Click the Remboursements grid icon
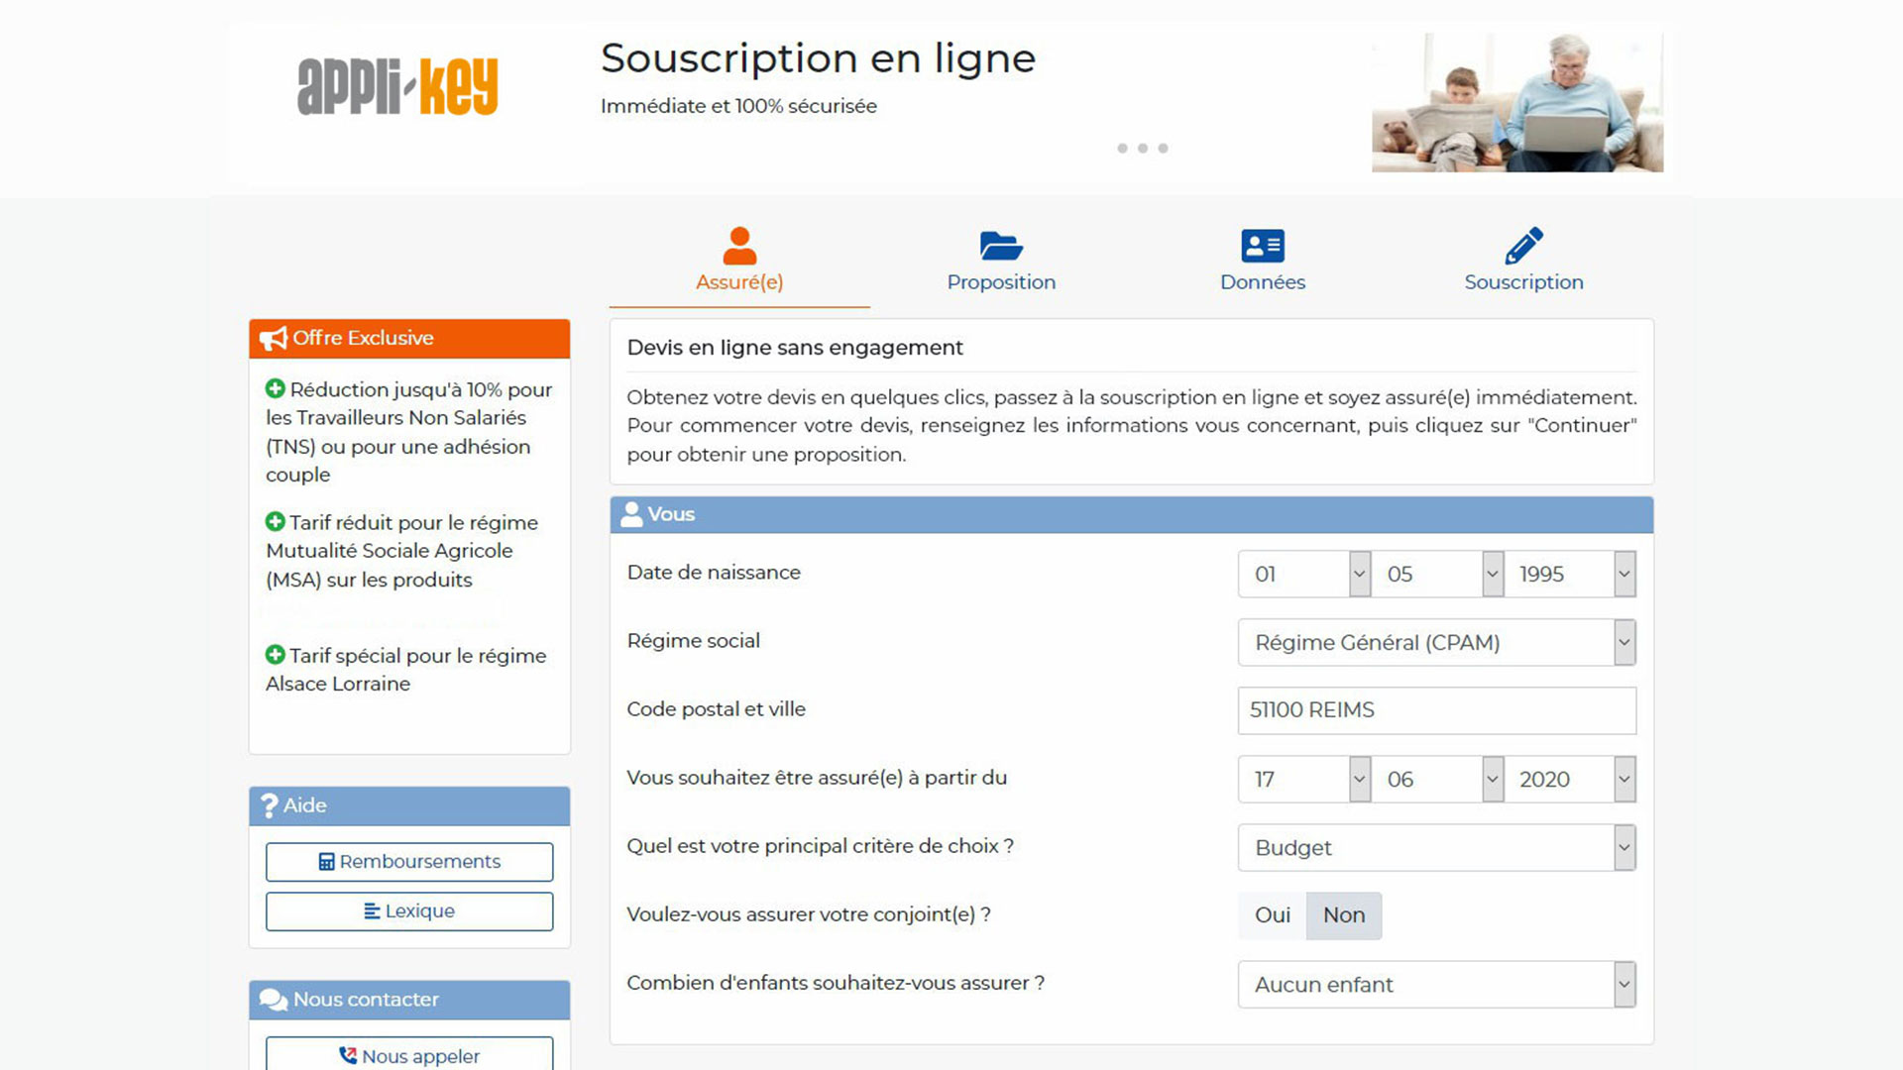The image size is (1903, 1070). click(x=324, y=861)
